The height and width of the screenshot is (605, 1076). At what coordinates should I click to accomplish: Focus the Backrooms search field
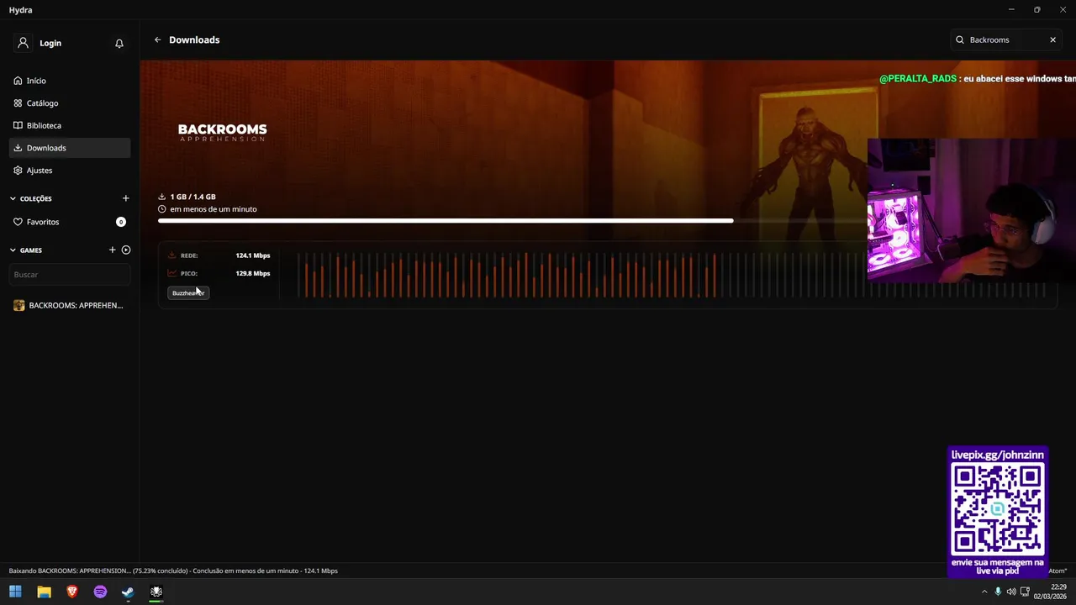pos(1006,39)
